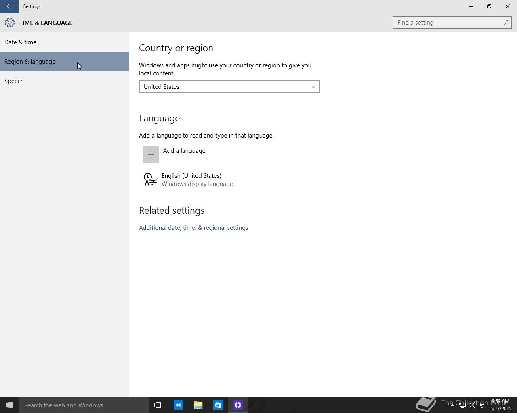Open the volume control tray icon
Viewport: 517px width, 413px height.
472,405
